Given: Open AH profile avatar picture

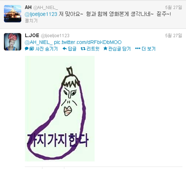Looking at the screenshot, I should [x=12, y=14].
